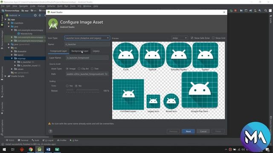Viewport: 273px width, 153px height.
Task: Expand the Gradle Scripts node
Action: [x=6, y=76]
